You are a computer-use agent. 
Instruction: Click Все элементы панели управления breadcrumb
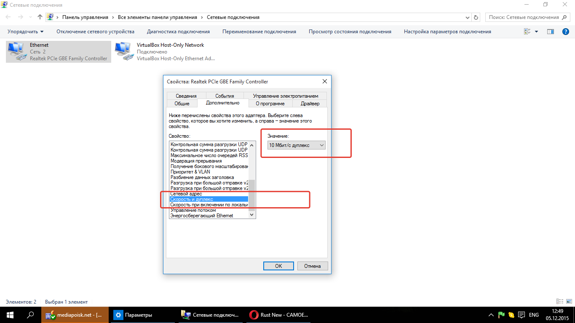158,17
